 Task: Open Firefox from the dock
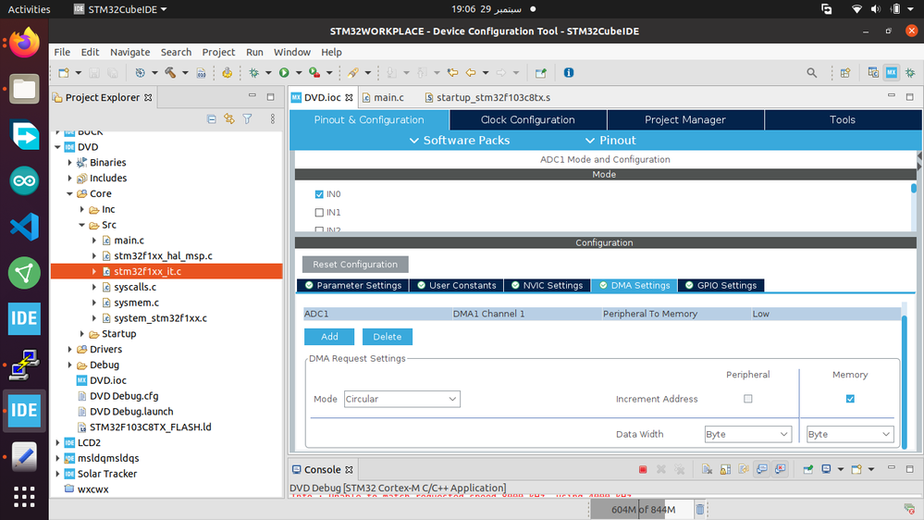tap(24, 43)
